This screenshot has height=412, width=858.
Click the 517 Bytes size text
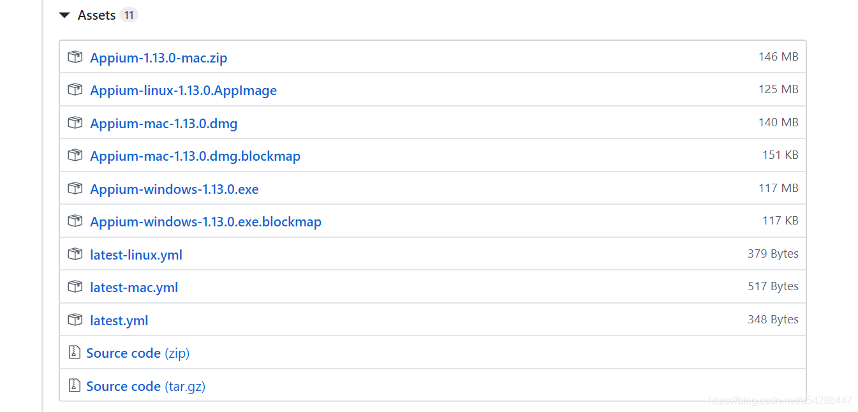tap(773, 286)
